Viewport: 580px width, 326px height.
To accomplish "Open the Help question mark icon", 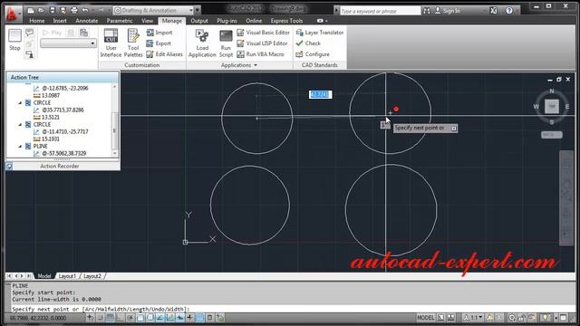I will [x=509, y=11].
